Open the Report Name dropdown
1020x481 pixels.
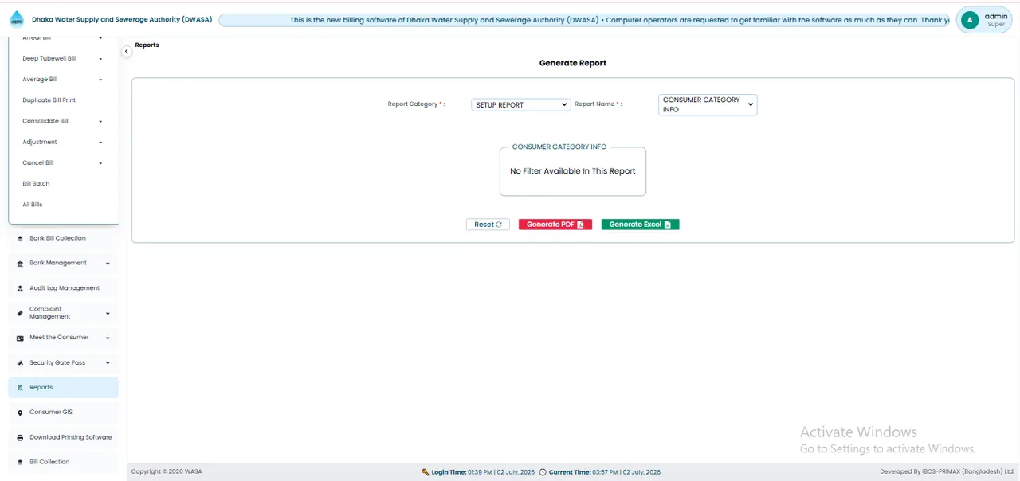708,104
